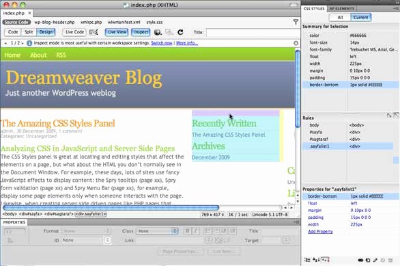Click the Live Code options icon next to Live Code
Viewport: 400px width, 266px height.
(x=94, y=32)
